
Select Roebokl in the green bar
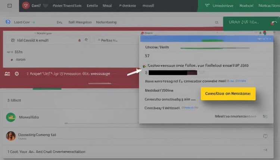[246, 6]
